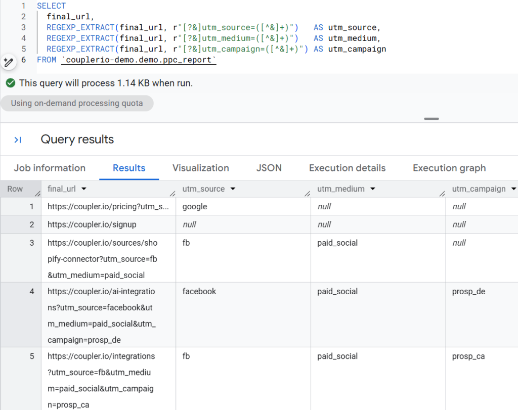Image resolution: width=518 pixels, height=410 pixels.
Task: Click the Query results heading
Action: point(77,140)
